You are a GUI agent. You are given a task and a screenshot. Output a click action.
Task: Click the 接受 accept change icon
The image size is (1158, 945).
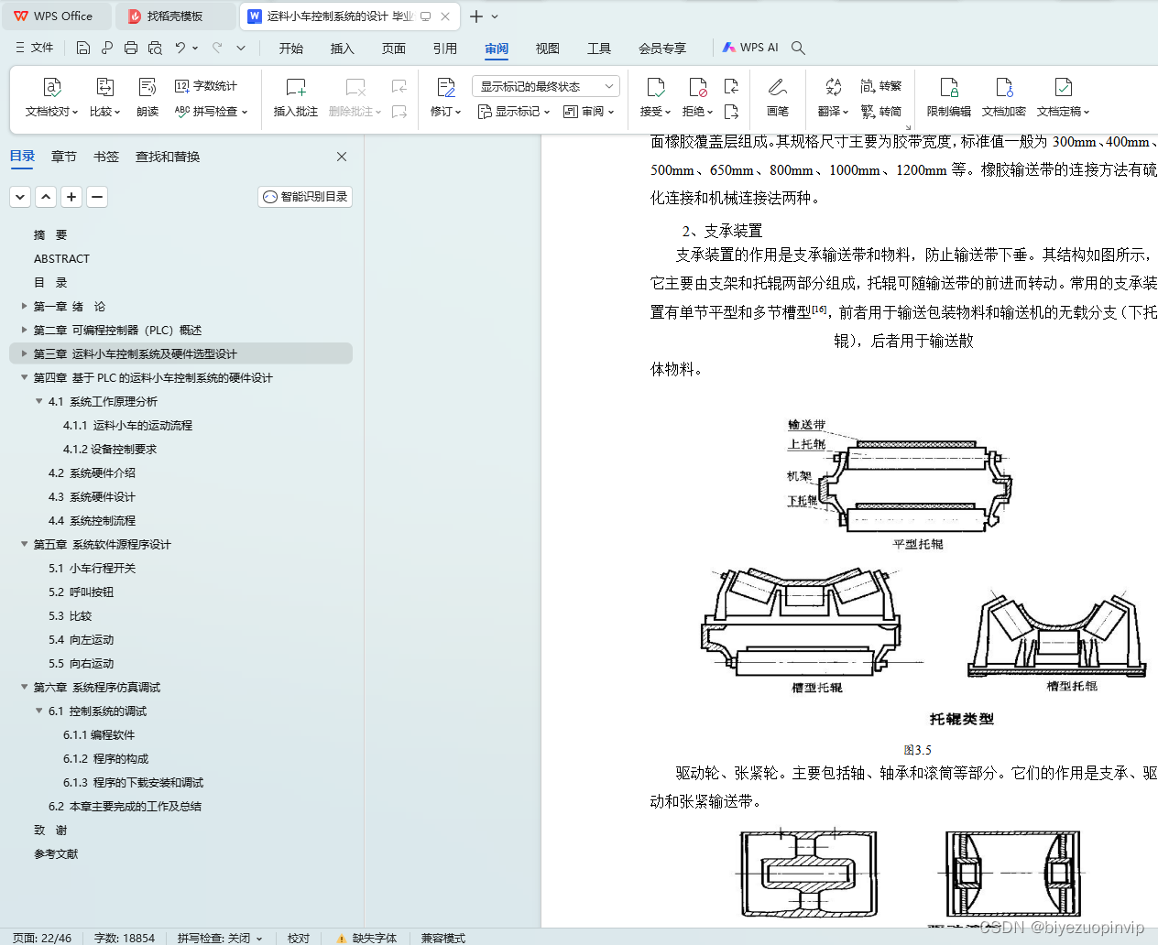(656, 88)
